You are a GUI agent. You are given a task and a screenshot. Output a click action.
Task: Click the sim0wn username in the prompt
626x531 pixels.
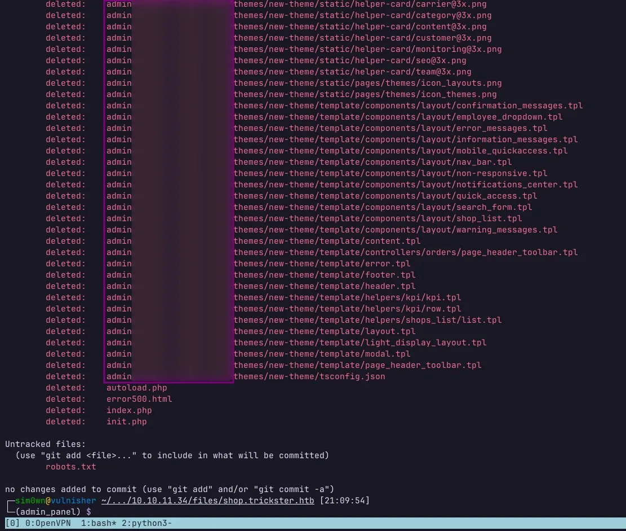[30, 501]
